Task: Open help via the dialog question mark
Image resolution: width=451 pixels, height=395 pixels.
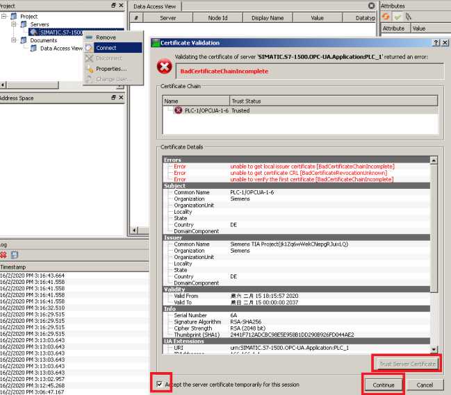Action: [436, 42]
